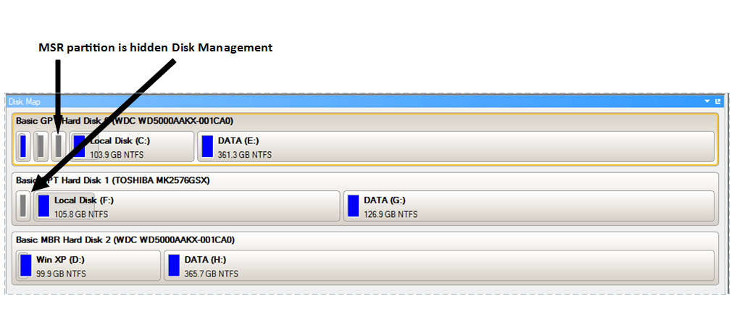Screen dimensions: 734x317
Task: Select the DATA (E:) partition
Action: click(x=456, y=146)
